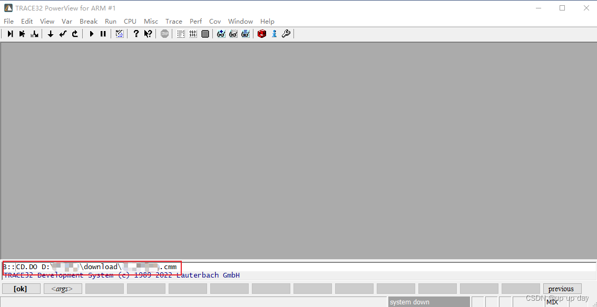The height and width of the screenshot is (307, 597).
Task: Open configuration via wrench icon
Action: pyautogui.click(x=286, y=34)
